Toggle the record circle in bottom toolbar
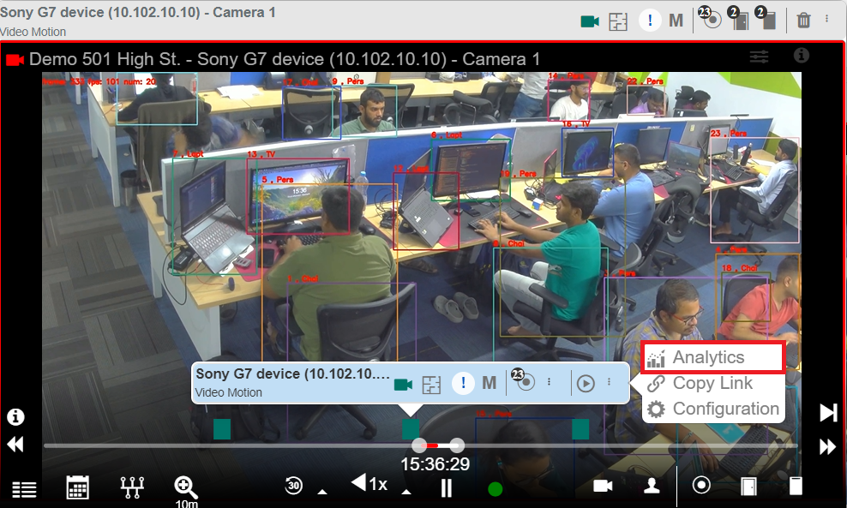 point(701,485)
